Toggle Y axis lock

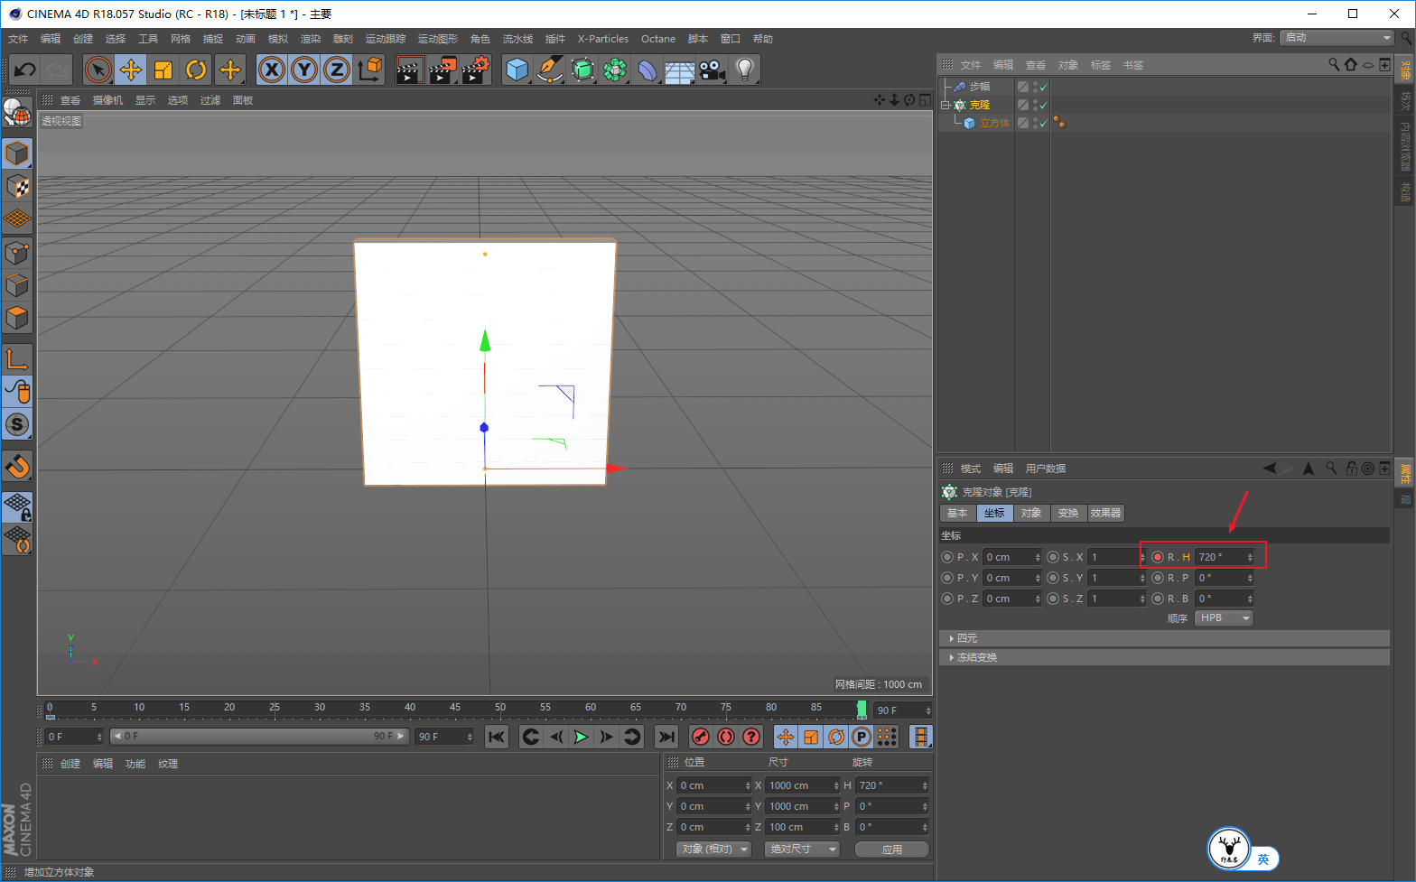tap(304, 70)
